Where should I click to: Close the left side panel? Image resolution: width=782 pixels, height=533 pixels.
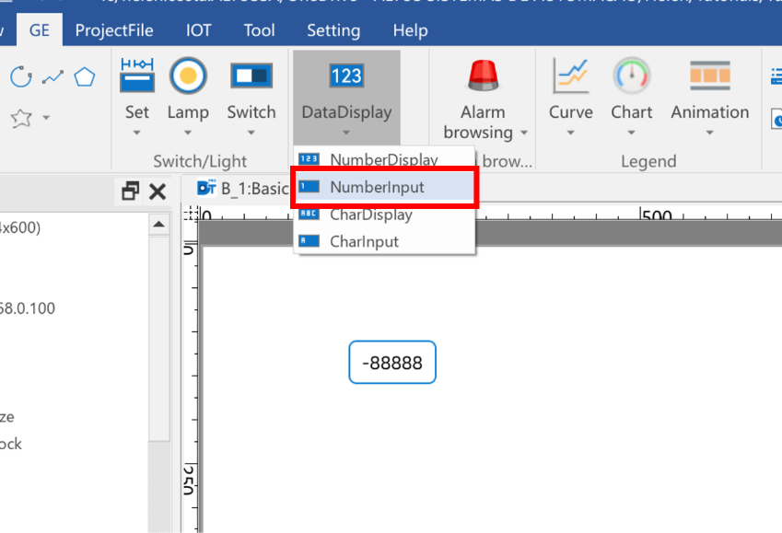[158, 191]
